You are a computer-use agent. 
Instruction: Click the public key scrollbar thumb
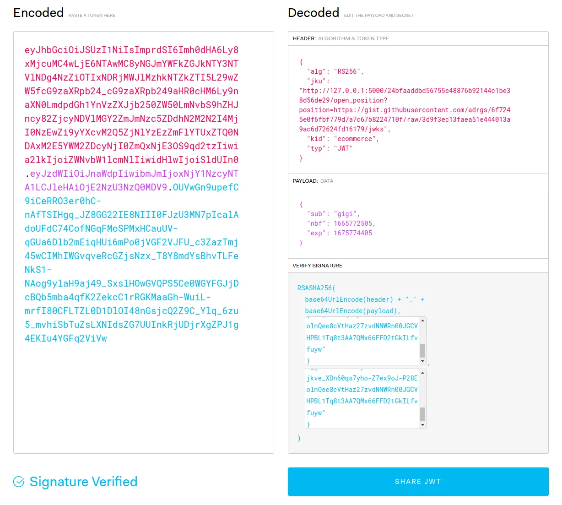coord(422,350)
